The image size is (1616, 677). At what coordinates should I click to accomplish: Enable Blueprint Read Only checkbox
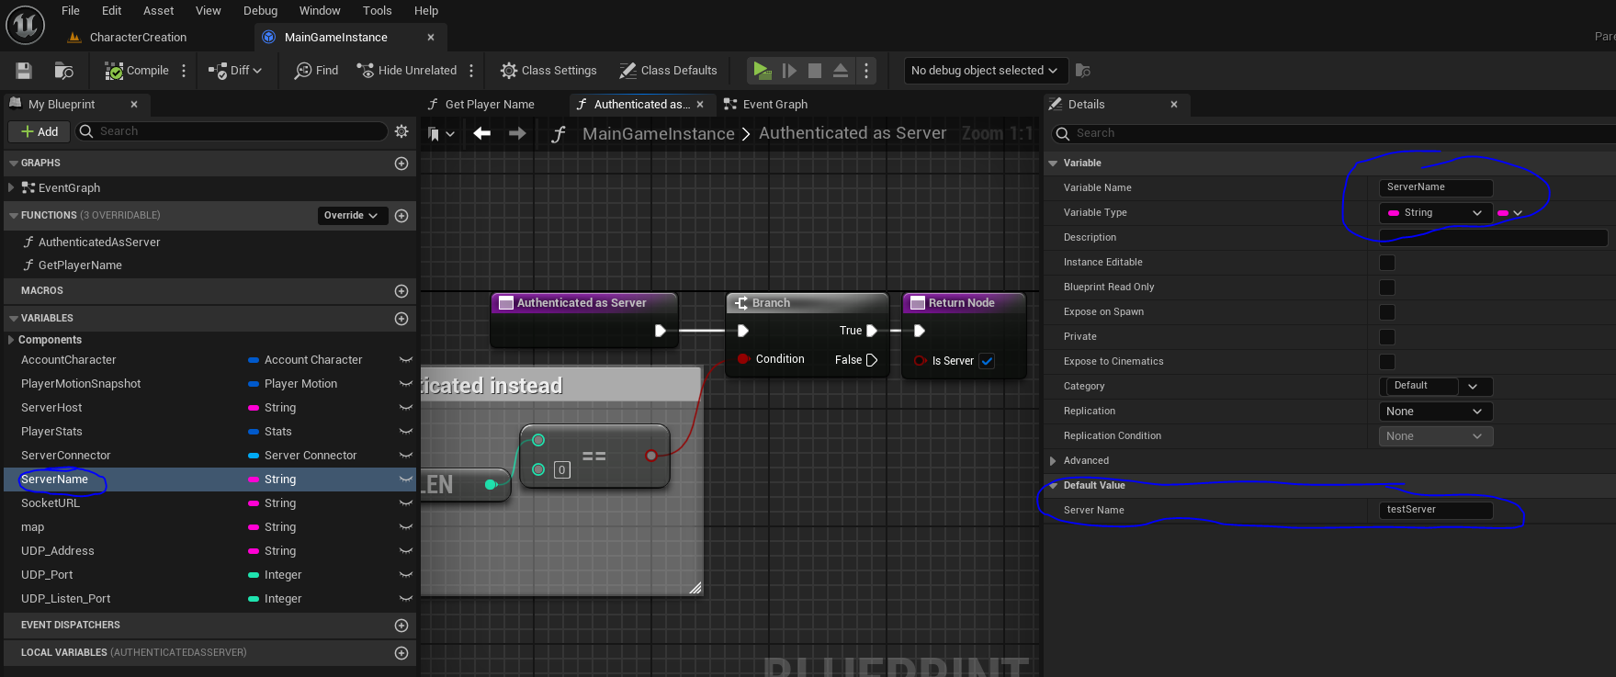pyautogui.click(x=1387, y=288)
